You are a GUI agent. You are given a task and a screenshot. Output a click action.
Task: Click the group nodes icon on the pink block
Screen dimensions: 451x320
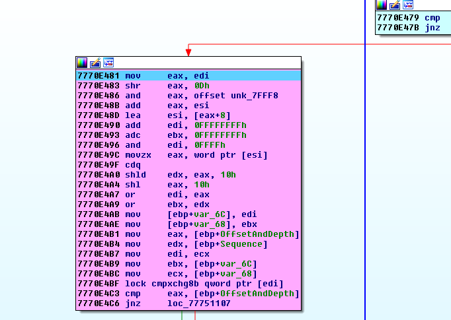(108, 63)
